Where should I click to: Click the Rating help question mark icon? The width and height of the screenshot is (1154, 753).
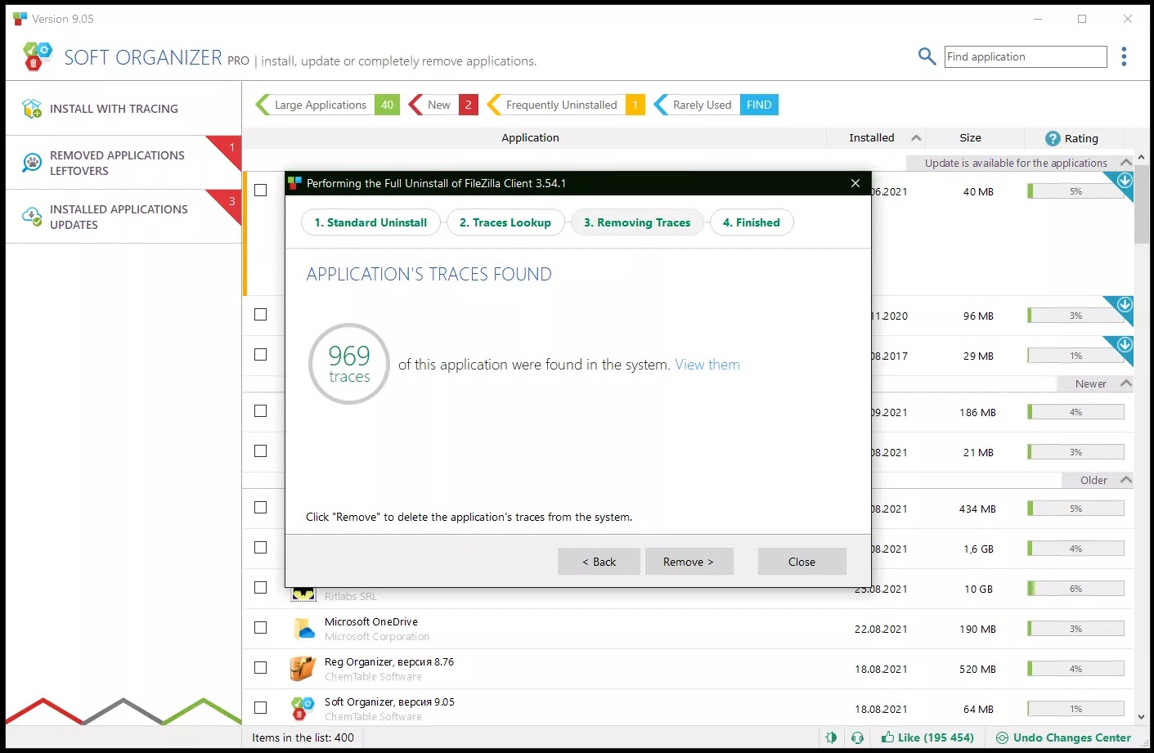[1053, 139]
